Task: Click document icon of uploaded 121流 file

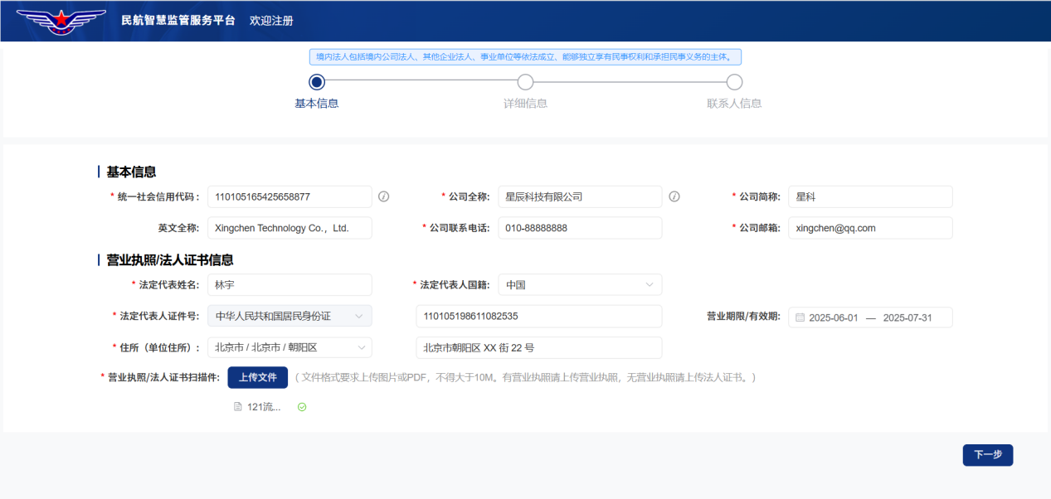Action: (x=238, y=407)
